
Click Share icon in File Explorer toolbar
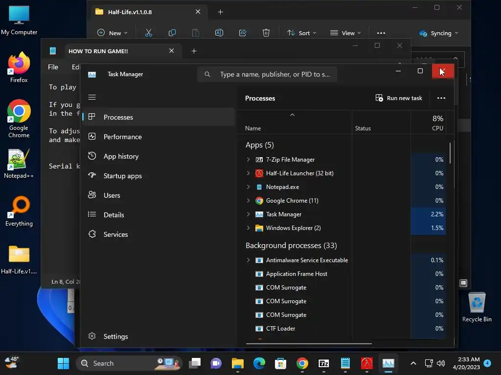pyautogui.click(x=243, y=33)
